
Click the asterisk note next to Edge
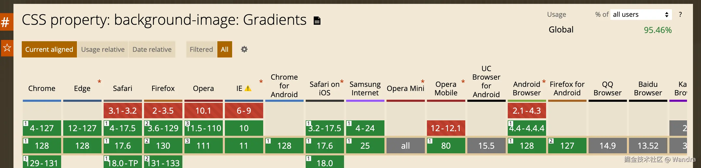click(x=99, y=81)
